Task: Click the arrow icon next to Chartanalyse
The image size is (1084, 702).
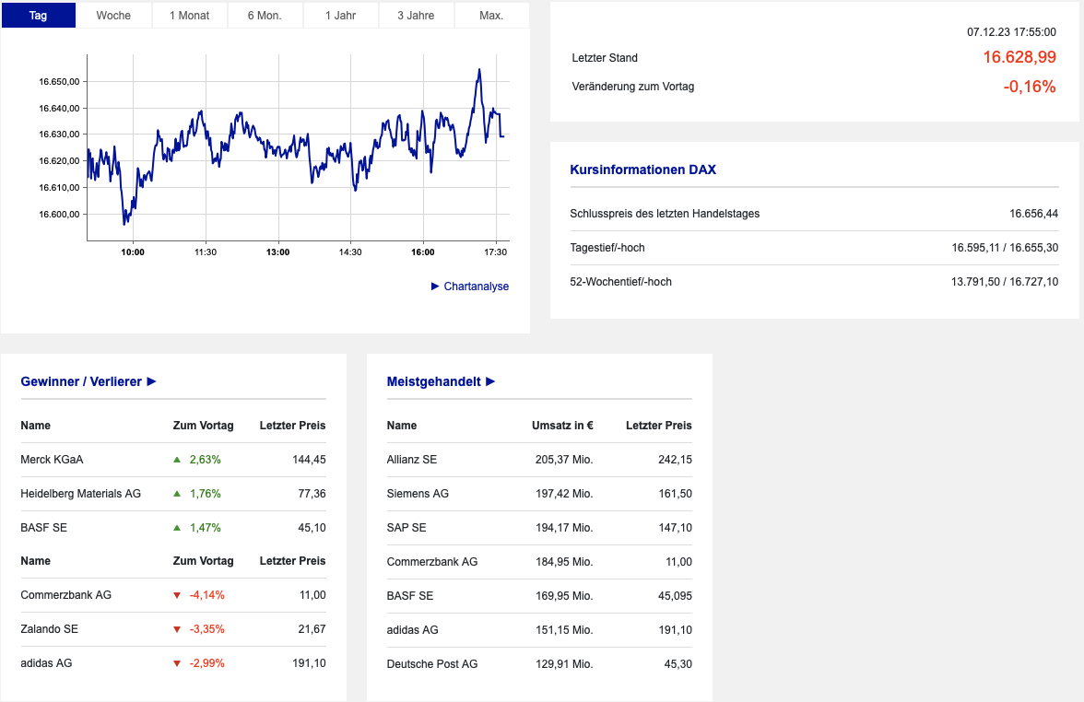Action: (x=435, y=287)
